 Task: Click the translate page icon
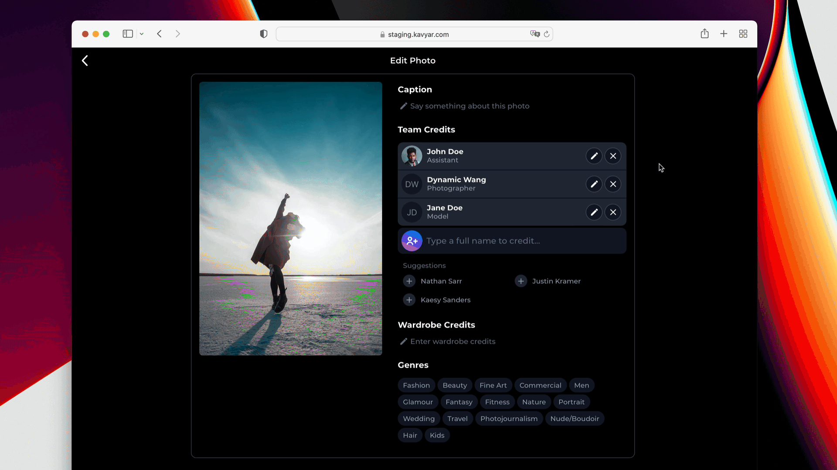tap(535, 34)
